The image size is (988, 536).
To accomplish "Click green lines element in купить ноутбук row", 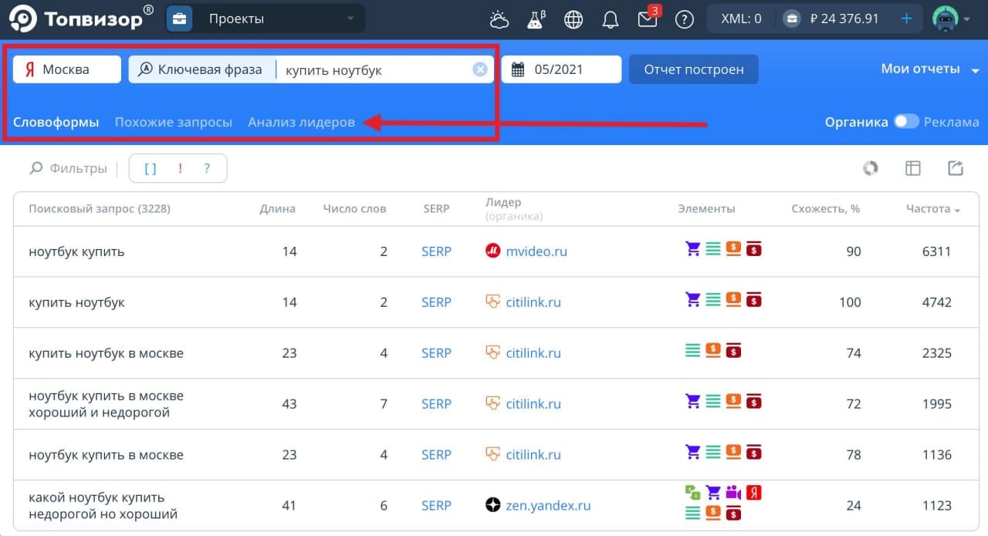I will [713, 299].
